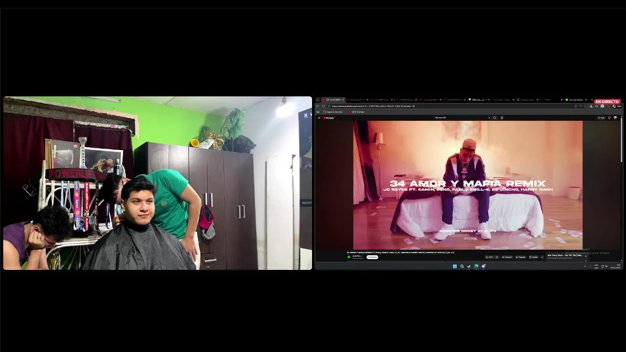Open Microsoft Edge from taskbar

476,266
